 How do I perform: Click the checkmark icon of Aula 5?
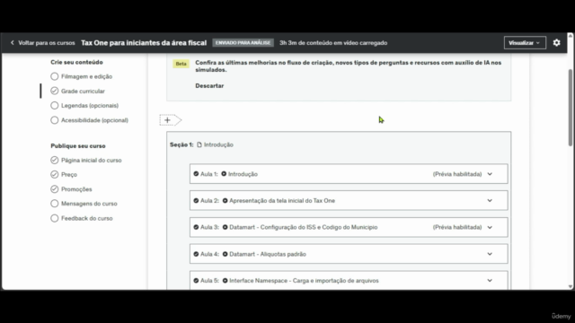(196, 281)
